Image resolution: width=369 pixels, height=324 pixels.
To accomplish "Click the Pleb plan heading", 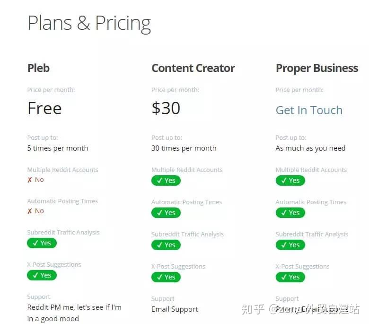I will point(38,68).
